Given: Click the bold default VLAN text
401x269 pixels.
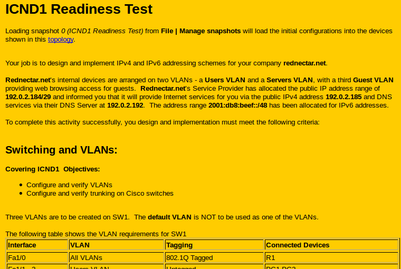Looking at the screenshot, I should 169,217.
